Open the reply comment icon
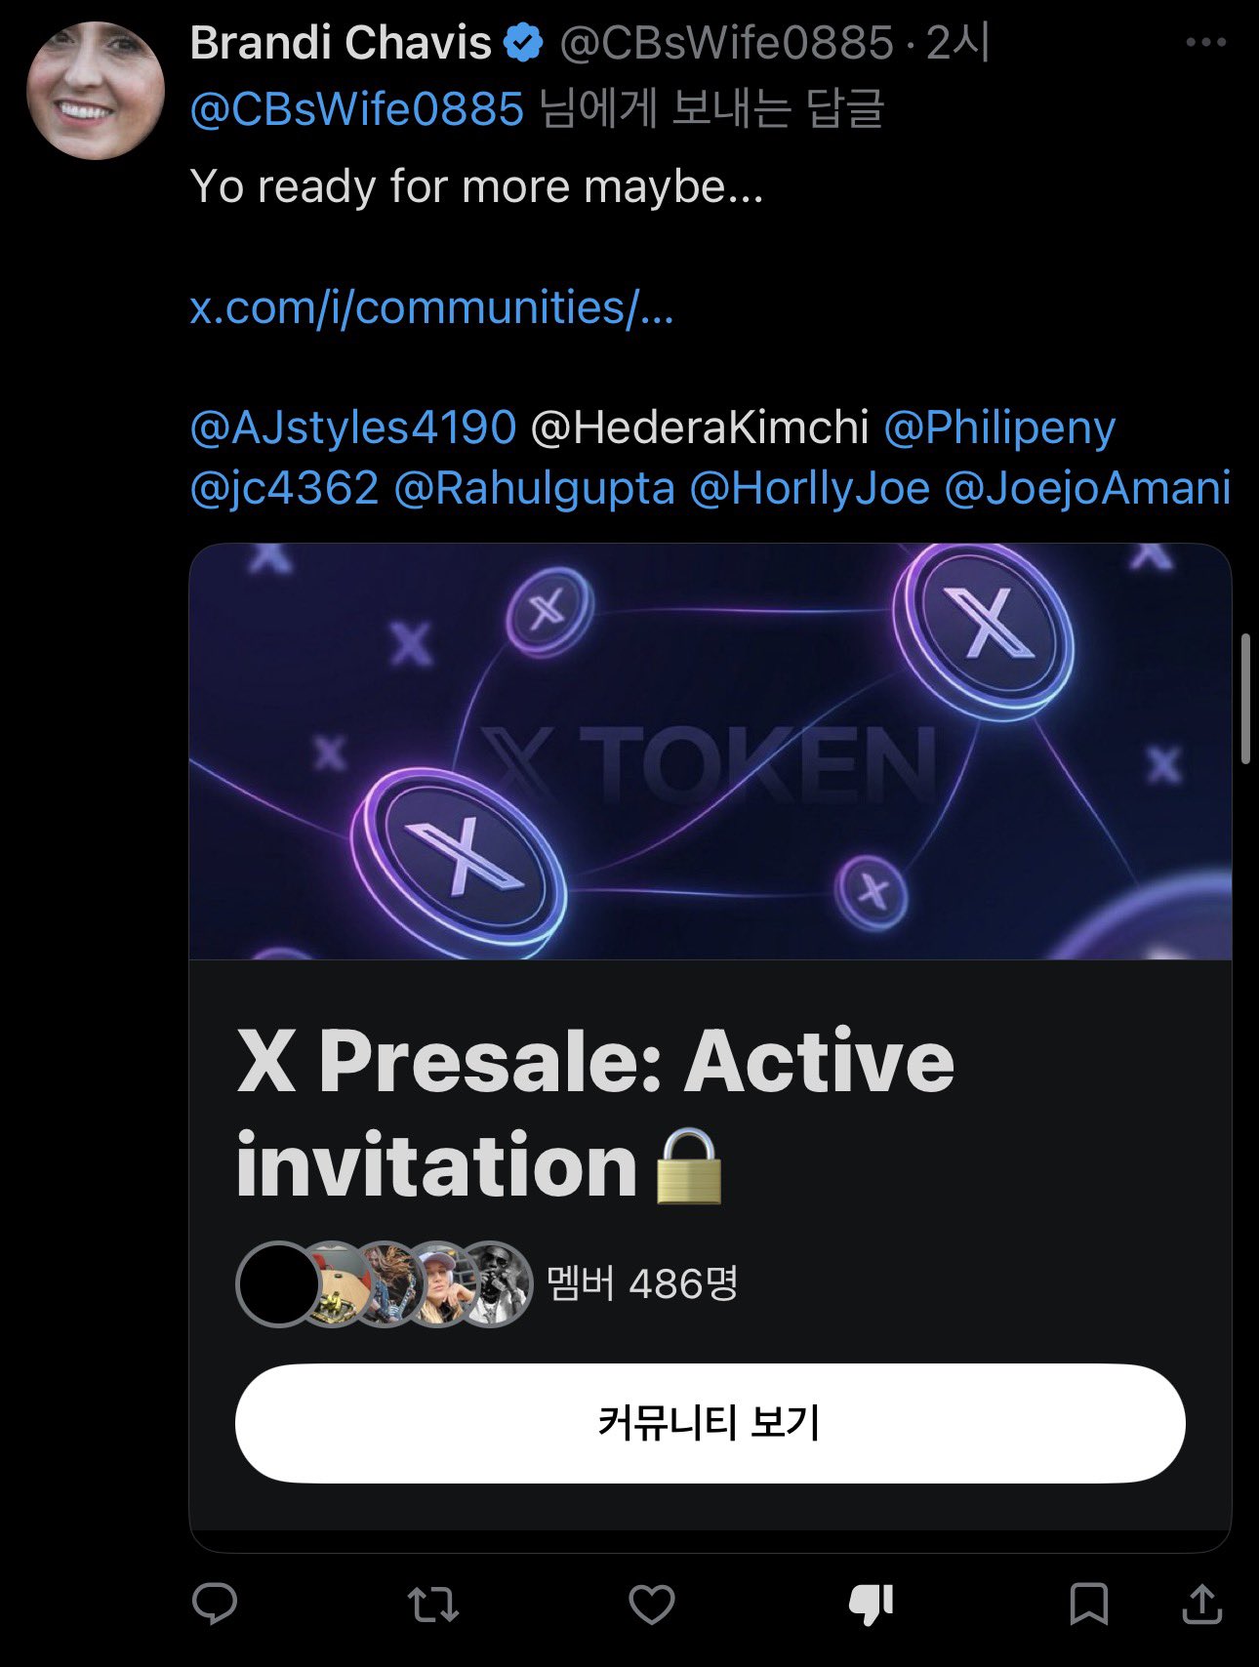Screen dimensions: 1259x1667 tap(215, 1604)
